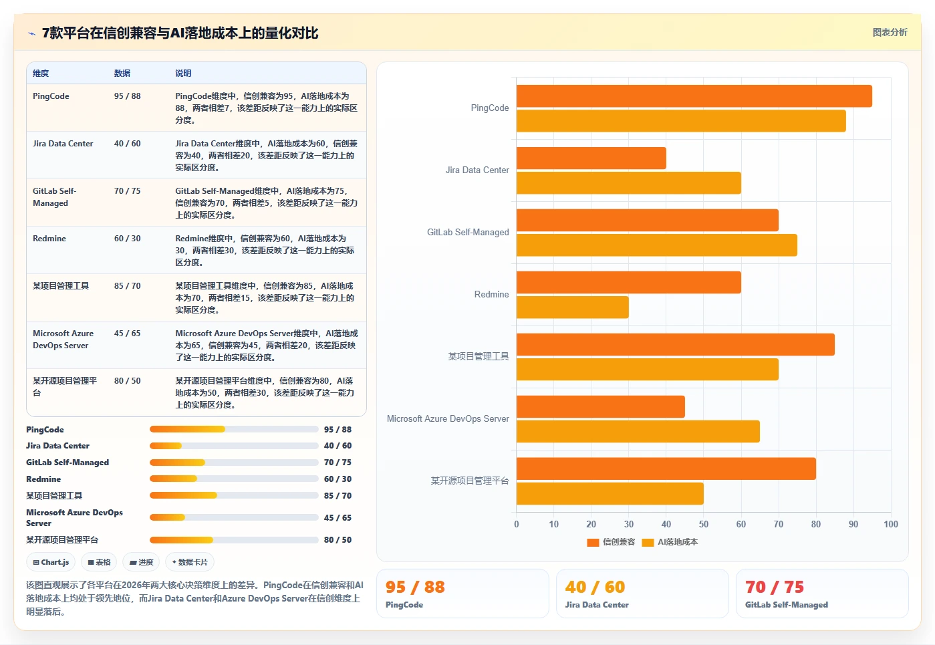The image size is (935, 645).
Task: Click the 数据卡片 tag chip
Action: coord(190,562)
